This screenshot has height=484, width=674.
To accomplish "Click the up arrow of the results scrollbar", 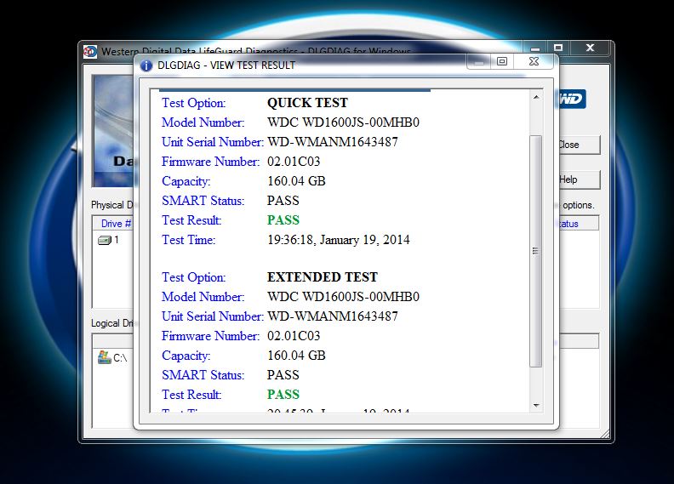I will pos(536,98).
